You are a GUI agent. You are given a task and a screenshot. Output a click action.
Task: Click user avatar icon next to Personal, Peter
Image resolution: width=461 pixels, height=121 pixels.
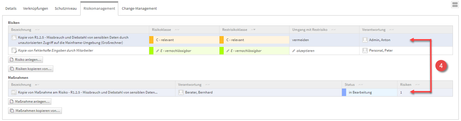point(365,51)
